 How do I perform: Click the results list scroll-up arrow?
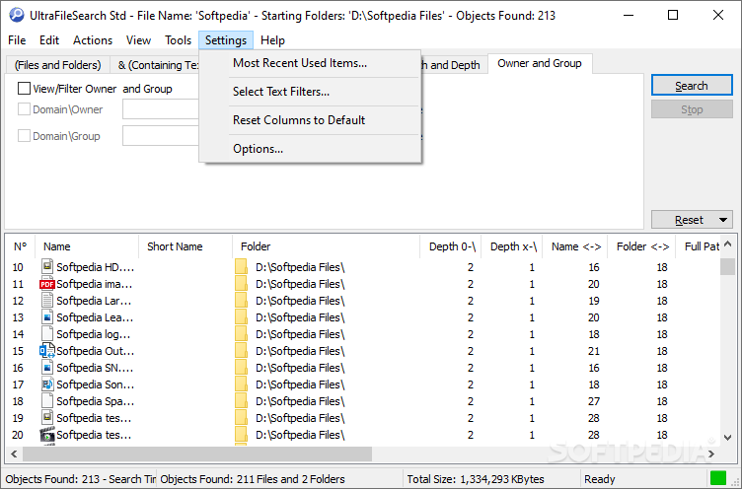point(728,244)
